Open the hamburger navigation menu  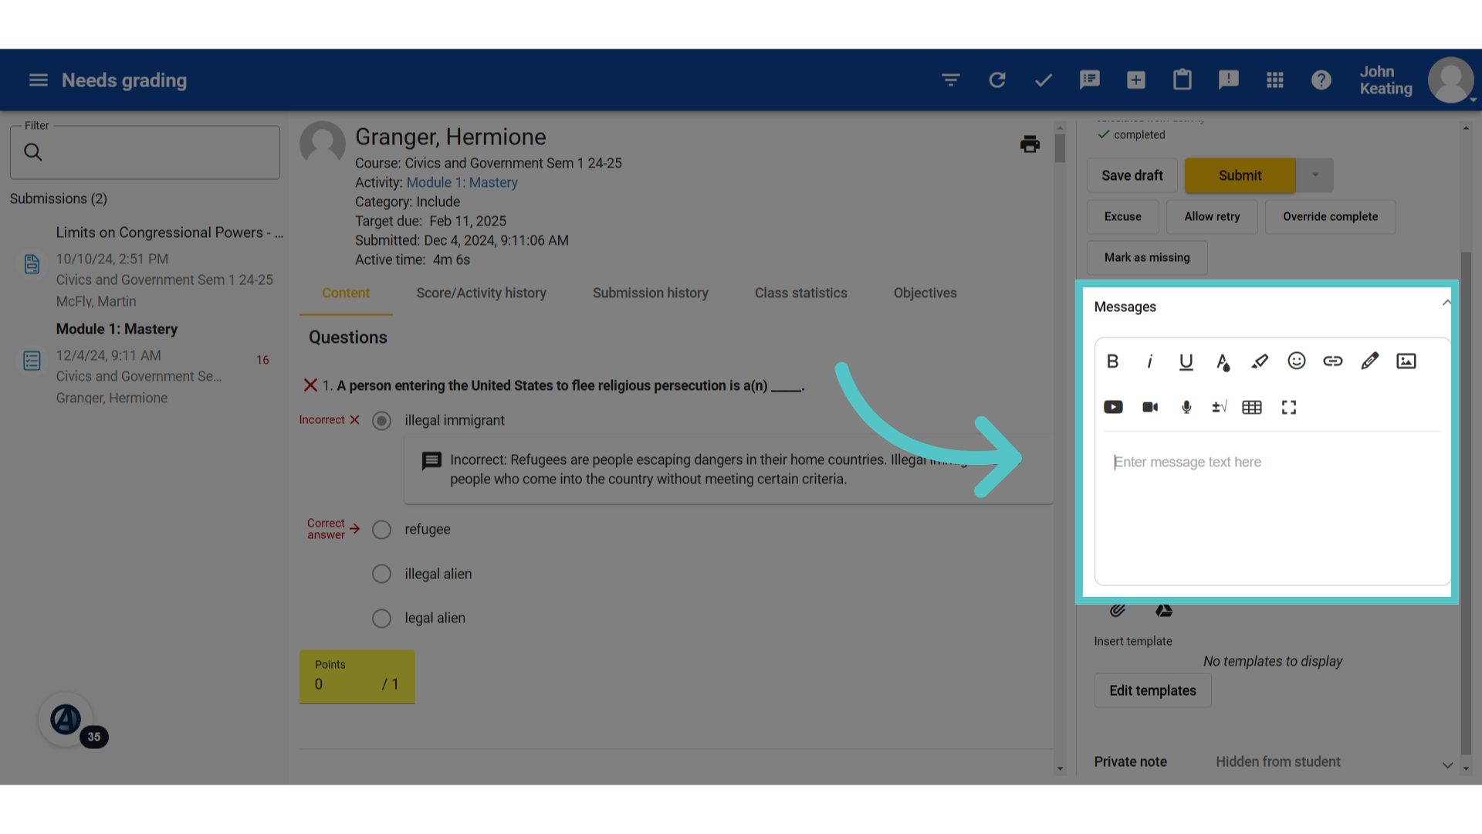(39, 80)
